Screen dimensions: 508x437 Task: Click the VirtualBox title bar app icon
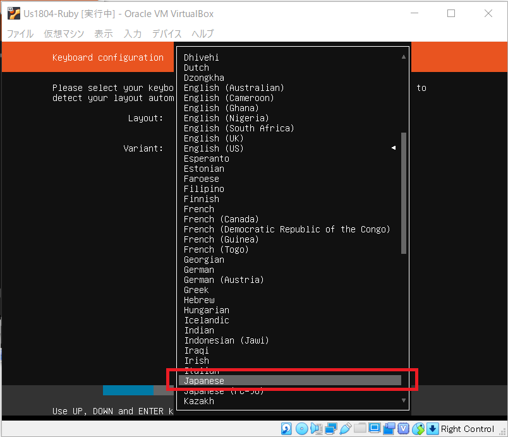tap(14, 14)
